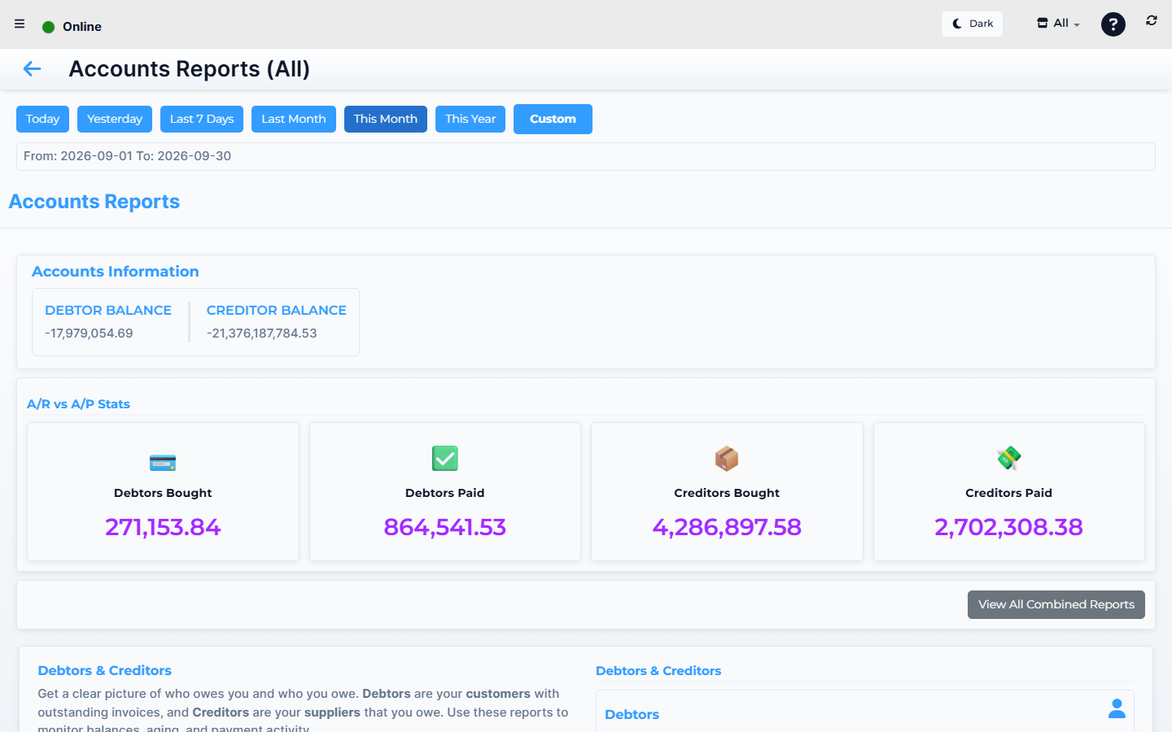The image size is (1172, 732).
Task: Click the Debtors Paid label
Action: tap(445, 493)
